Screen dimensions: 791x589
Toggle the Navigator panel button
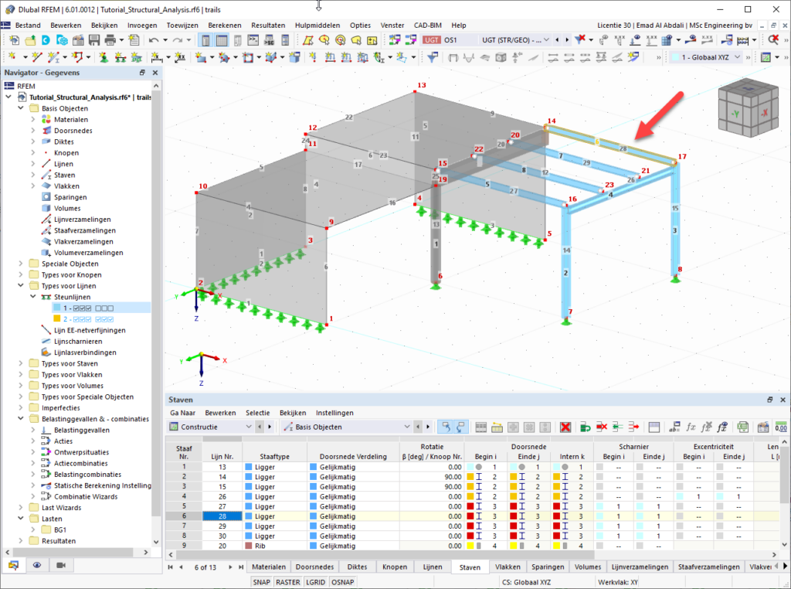coord(205,40)
